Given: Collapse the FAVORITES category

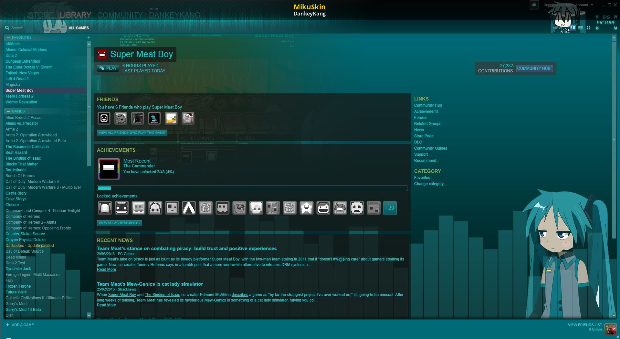Looking at the screenshot, I should tap(8, 37).
